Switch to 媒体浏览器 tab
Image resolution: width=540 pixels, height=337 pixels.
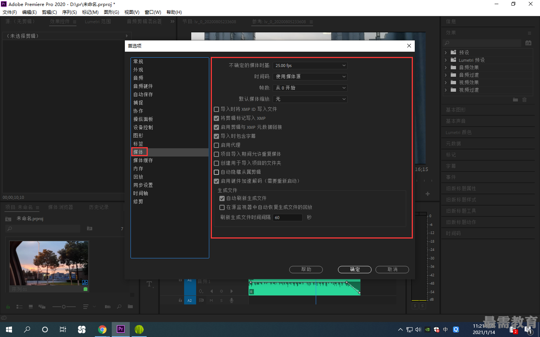(60, 207)
